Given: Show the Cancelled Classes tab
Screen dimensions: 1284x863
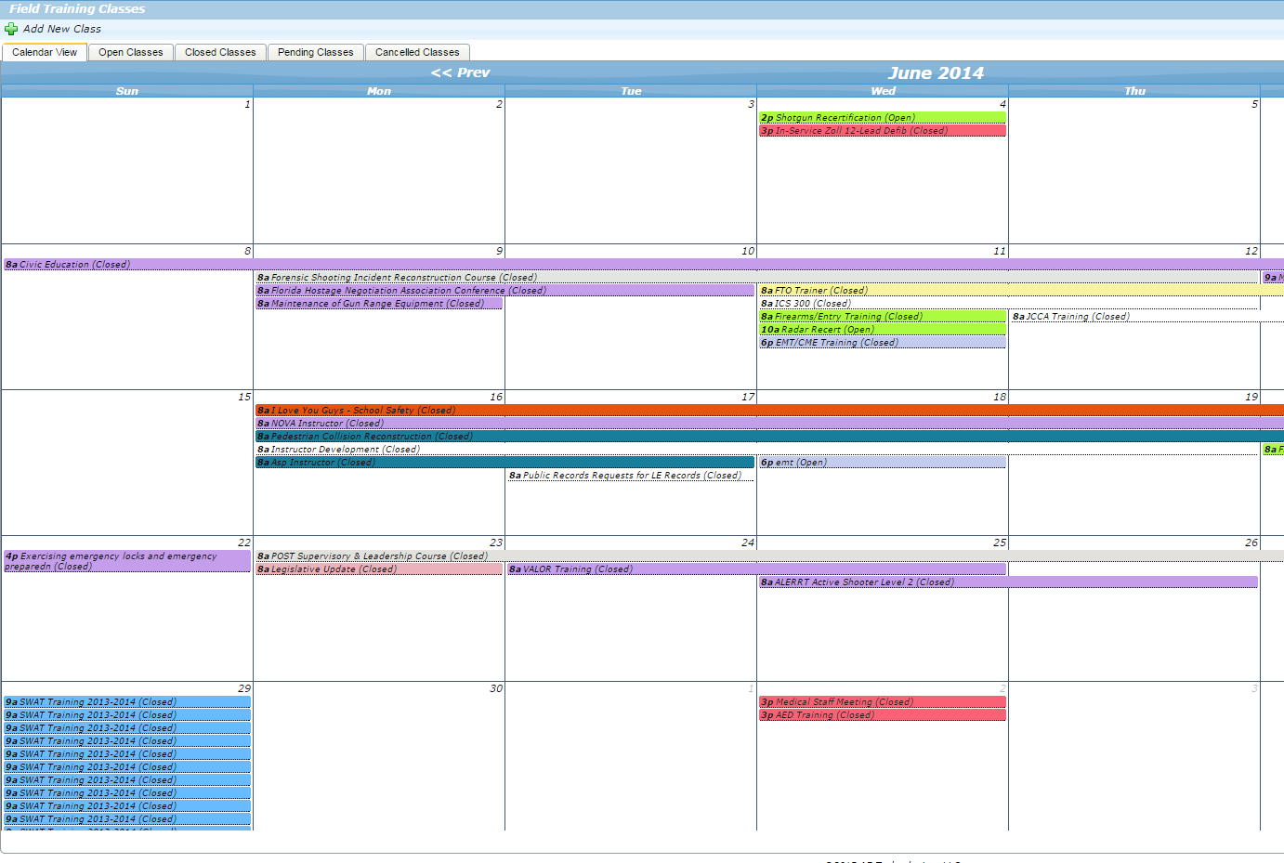Looking at the screenshot, I should (x=417, y=53).
